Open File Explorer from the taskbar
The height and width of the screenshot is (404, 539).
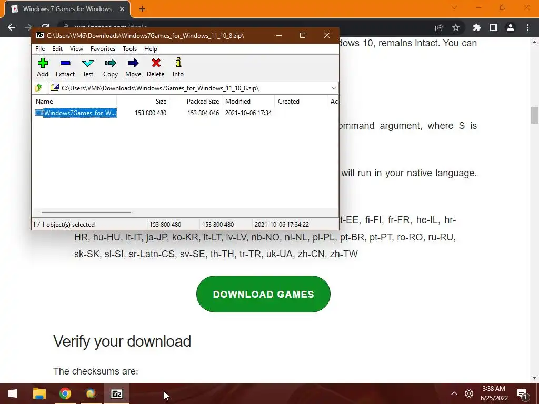39,393
